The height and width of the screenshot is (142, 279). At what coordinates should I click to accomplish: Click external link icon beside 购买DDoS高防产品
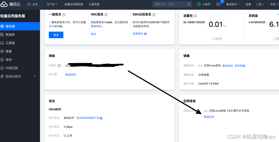coord(101,118)
